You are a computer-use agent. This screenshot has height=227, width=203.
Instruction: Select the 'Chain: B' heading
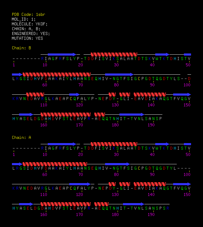pyautogui.click(x=21, y=48)
